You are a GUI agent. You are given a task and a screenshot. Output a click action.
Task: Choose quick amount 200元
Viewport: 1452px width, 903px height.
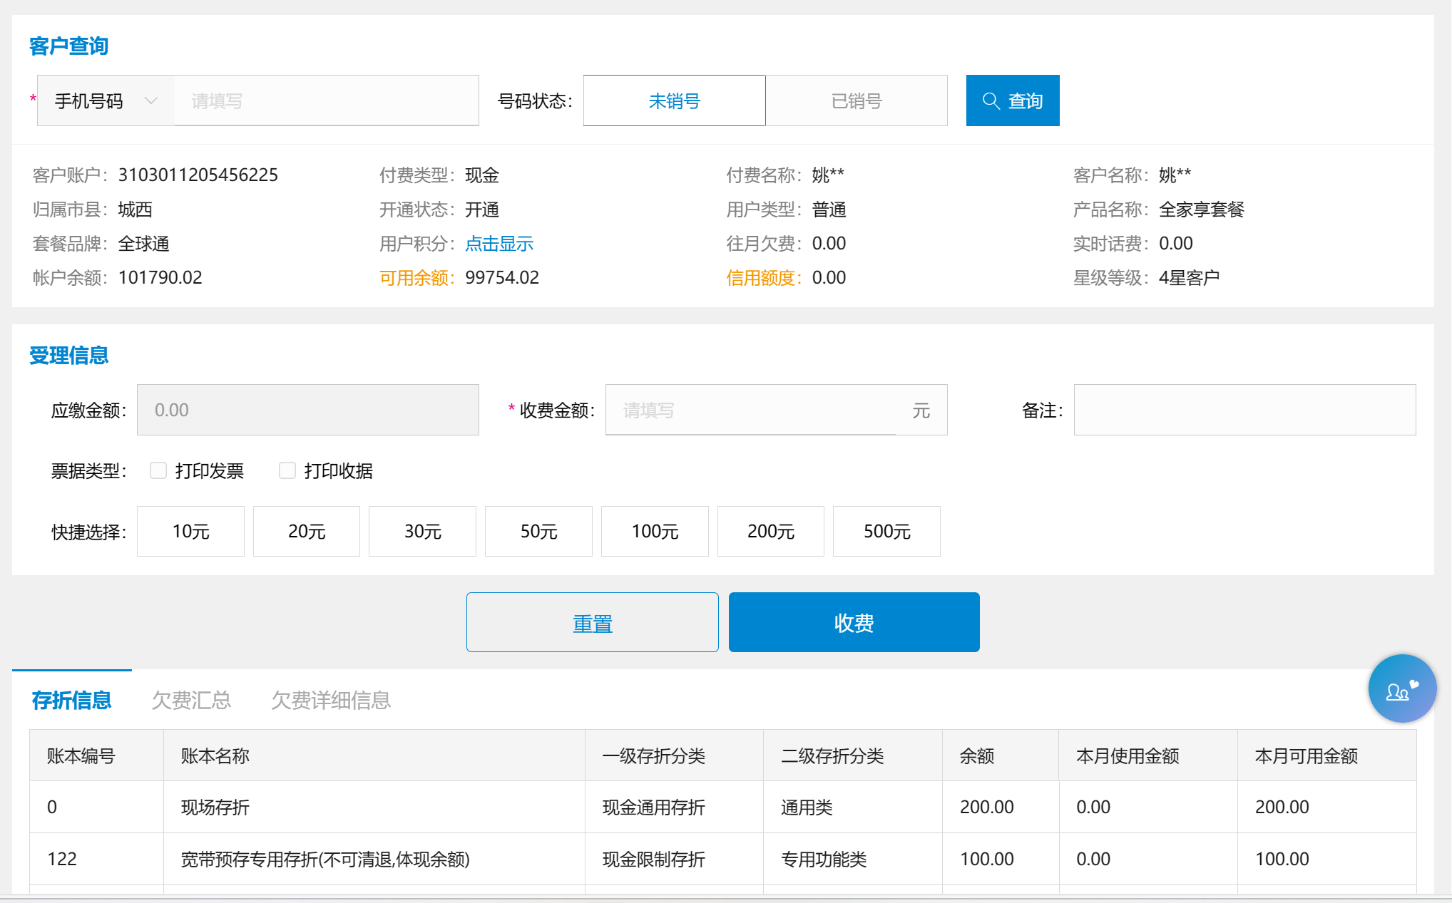[x=771, y=531]
